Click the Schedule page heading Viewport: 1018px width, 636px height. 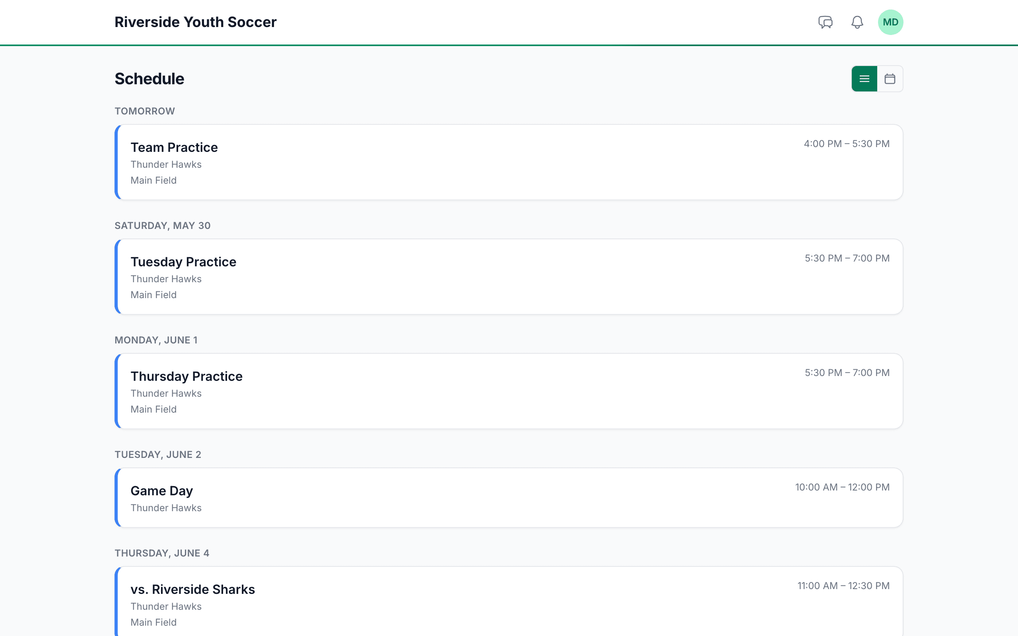click(150, 79)
